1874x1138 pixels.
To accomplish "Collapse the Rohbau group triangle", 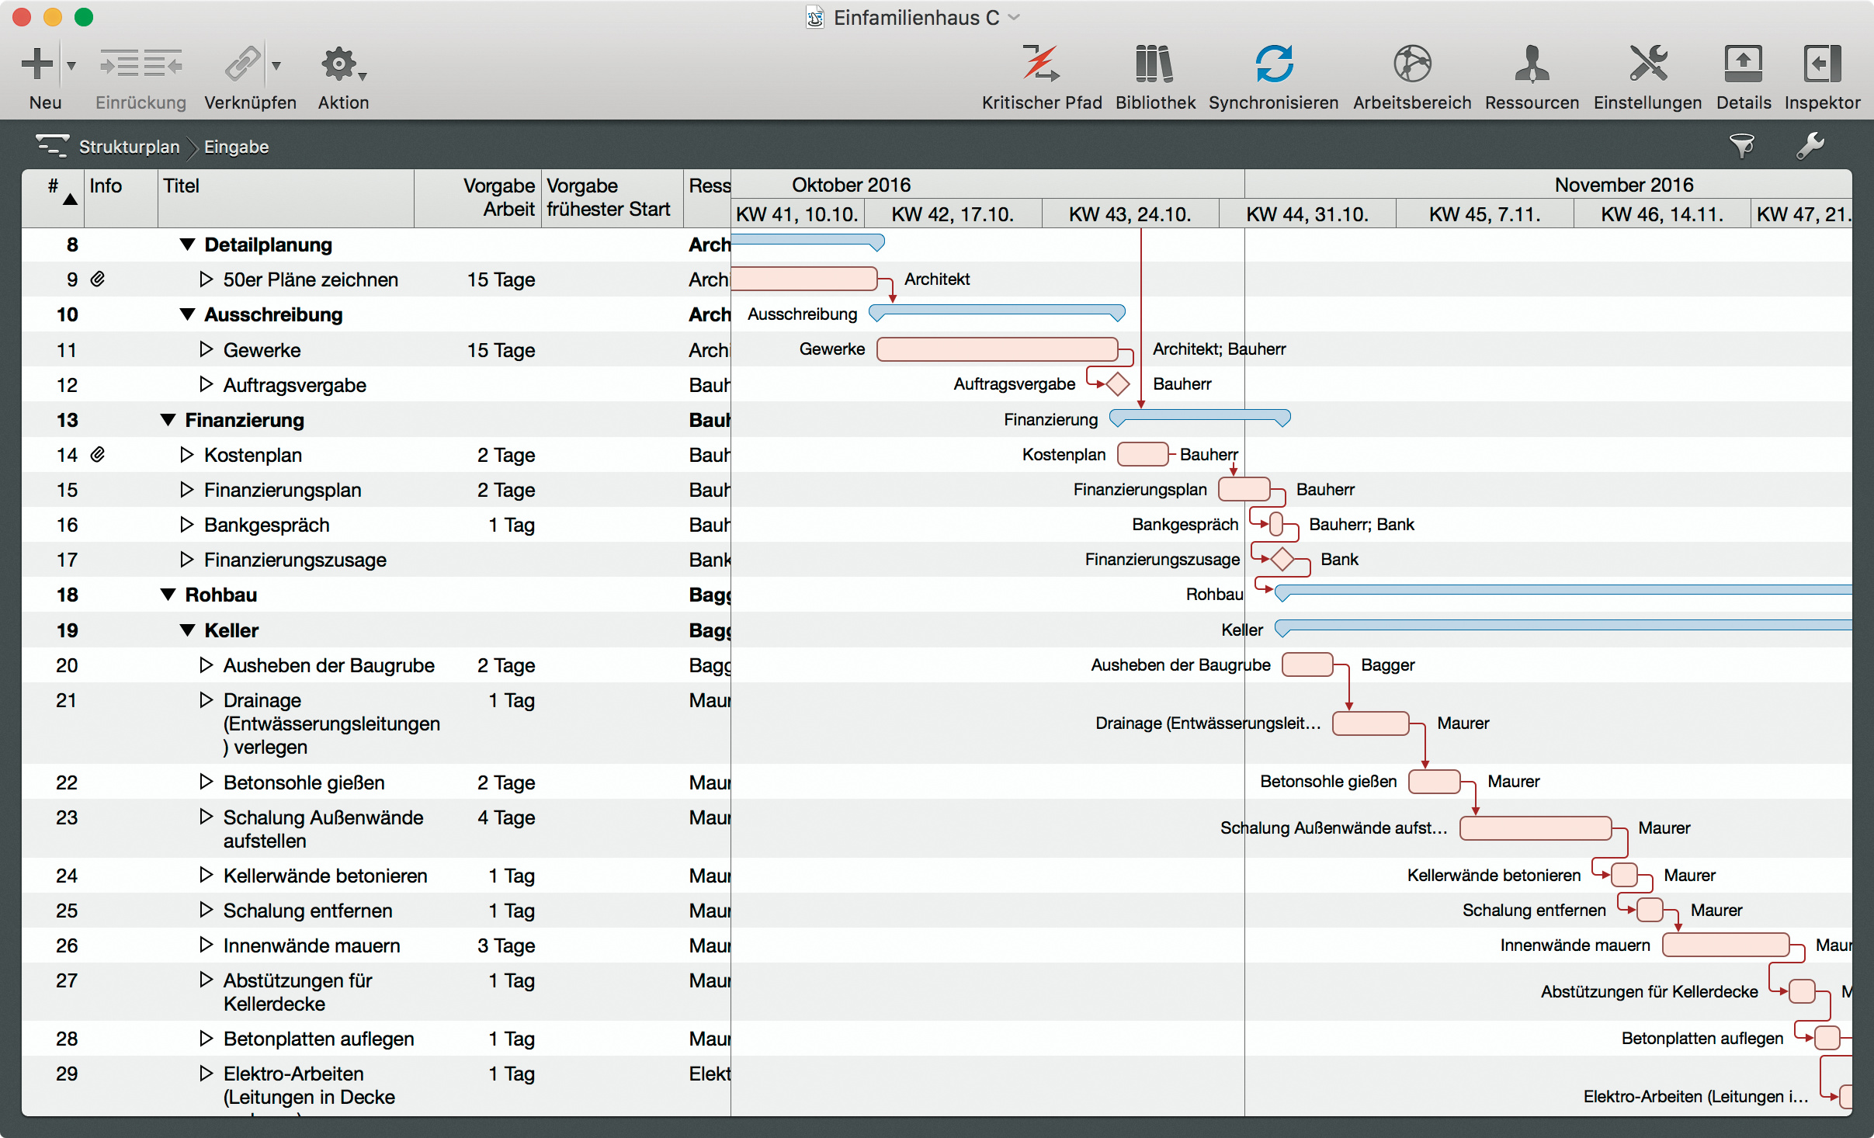I will (x=168, y=595).
